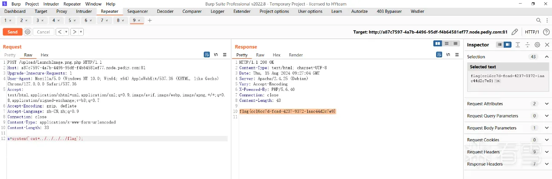Select the highlighted flag text in Response

tap(287, 112)
